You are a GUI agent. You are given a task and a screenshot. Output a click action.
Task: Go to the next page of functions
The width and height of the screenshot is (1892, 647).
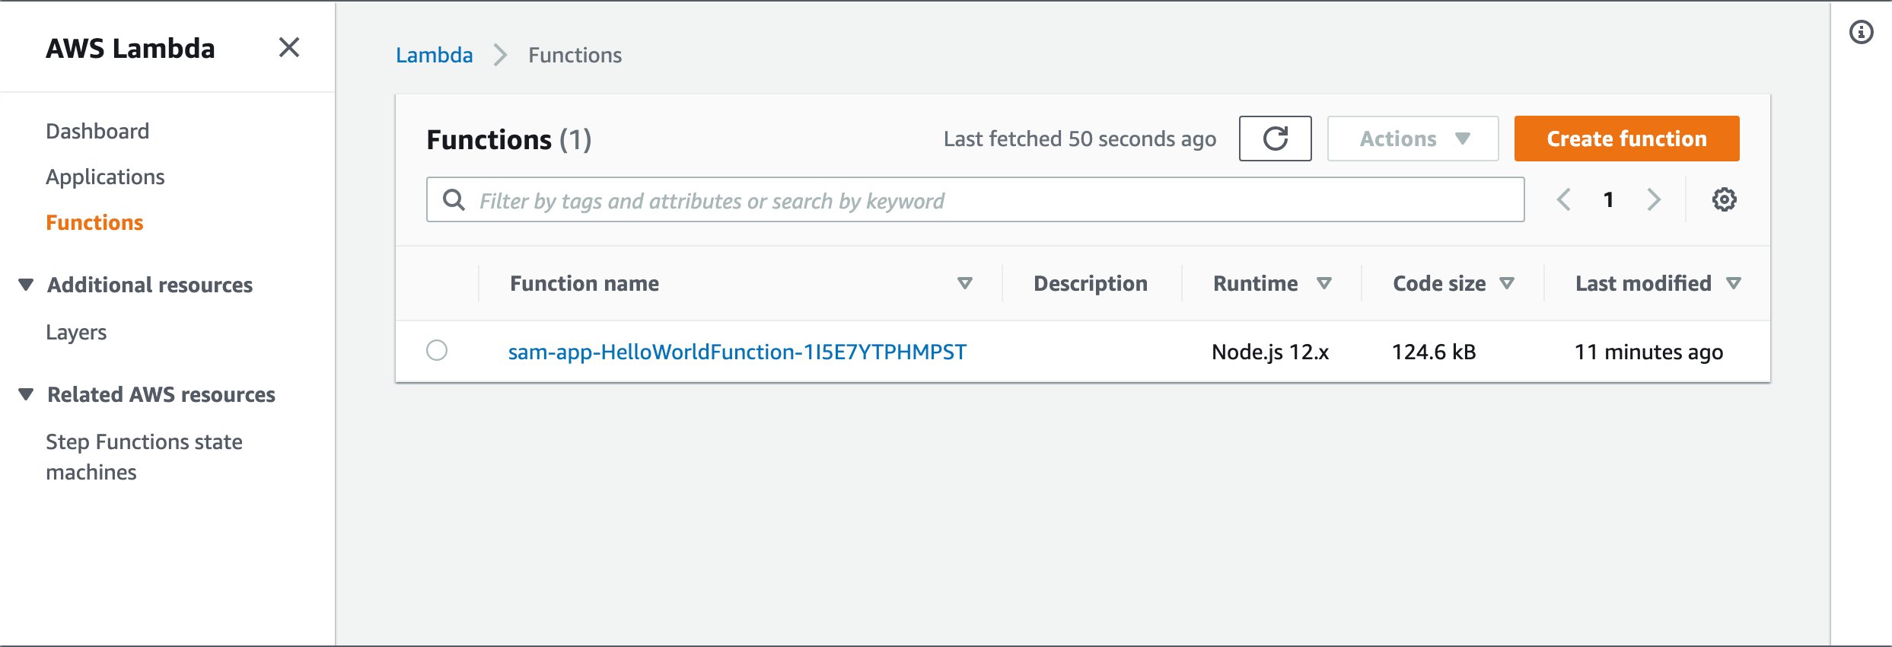coord(1654,199)
